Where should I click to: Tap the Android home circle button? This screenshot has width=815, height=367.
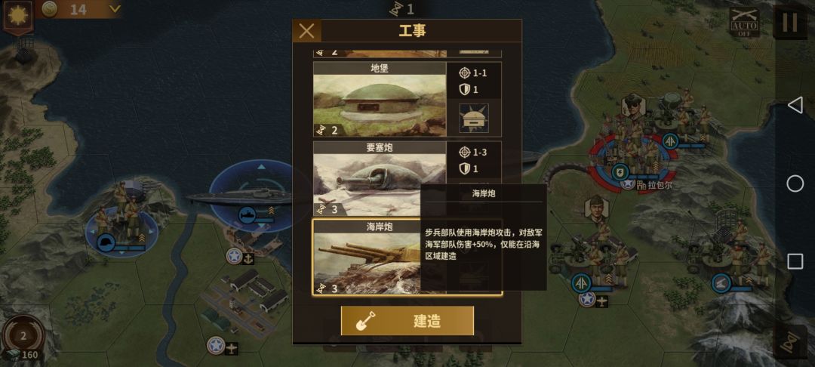(x=795, y=183)
